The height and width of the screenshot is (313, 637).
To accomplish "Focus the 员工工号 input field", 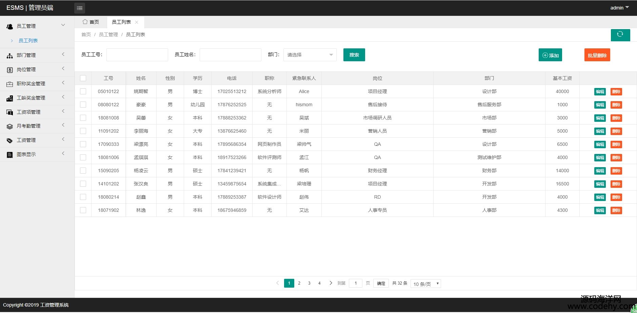I will [137, 55].
